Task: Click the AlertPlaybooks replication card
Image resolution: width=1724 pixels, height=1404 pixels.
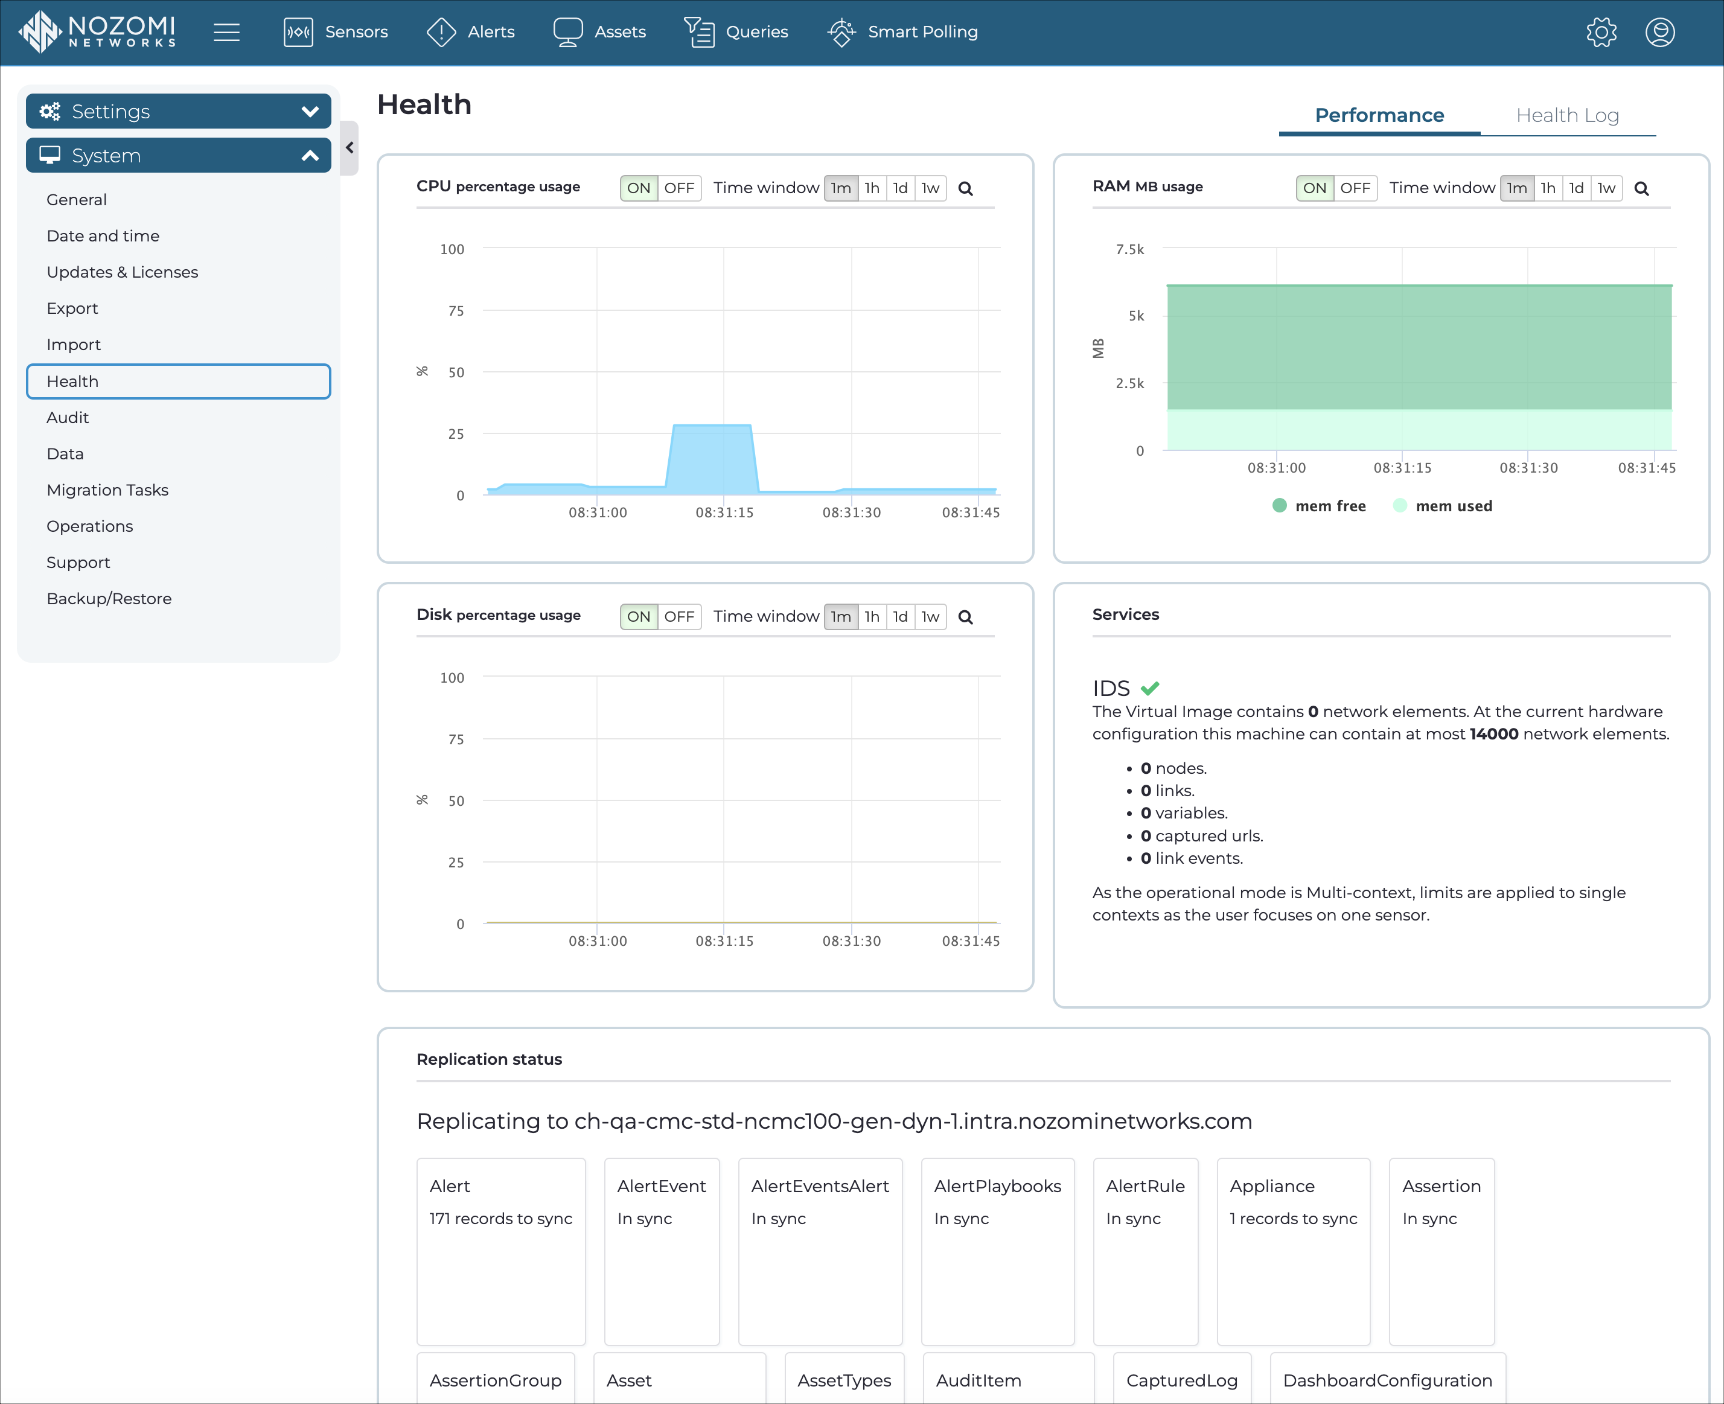Action: [x=997, y=1251]
